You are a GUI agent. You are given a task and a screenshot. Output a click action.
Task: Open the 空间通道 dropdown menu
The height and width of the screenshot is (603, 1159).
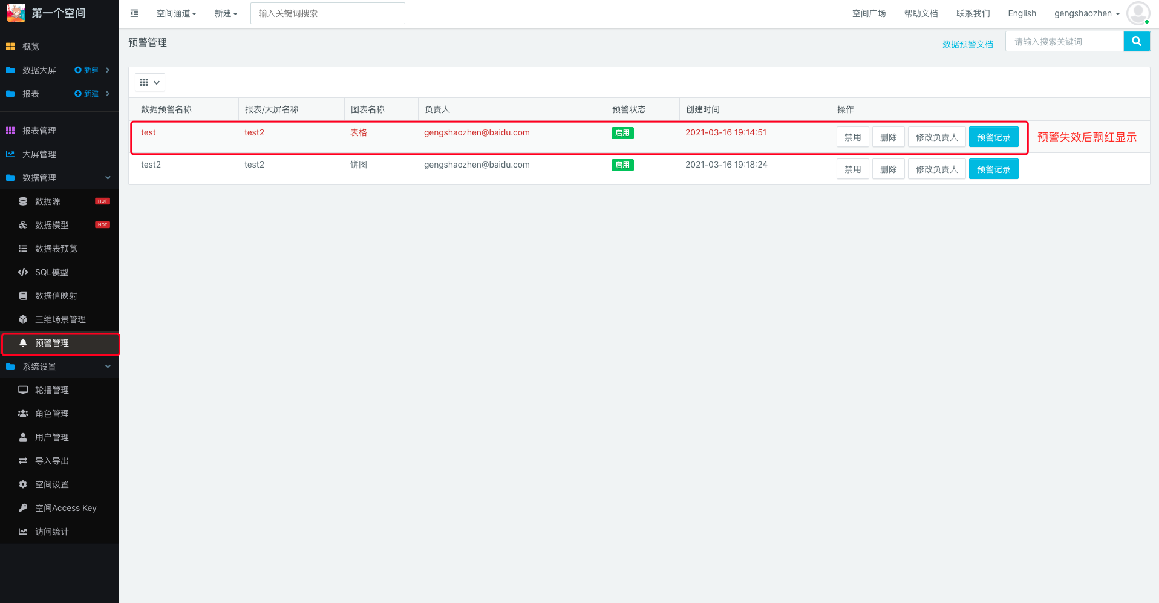pyautogui.click(x=176, y=13)
